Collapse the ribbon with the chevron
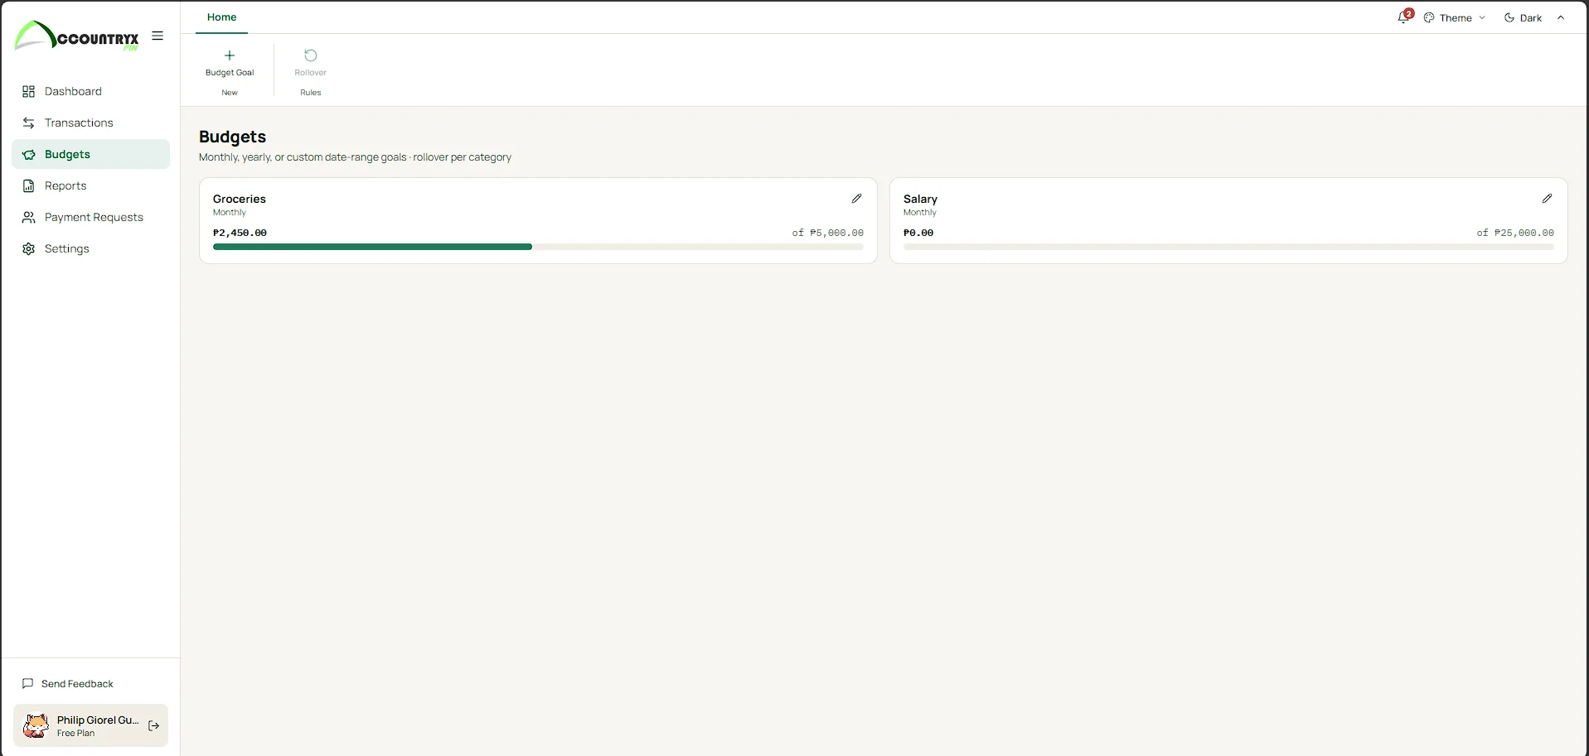The height and width of the screenshot is (756, 1589). pos(1561,17)
